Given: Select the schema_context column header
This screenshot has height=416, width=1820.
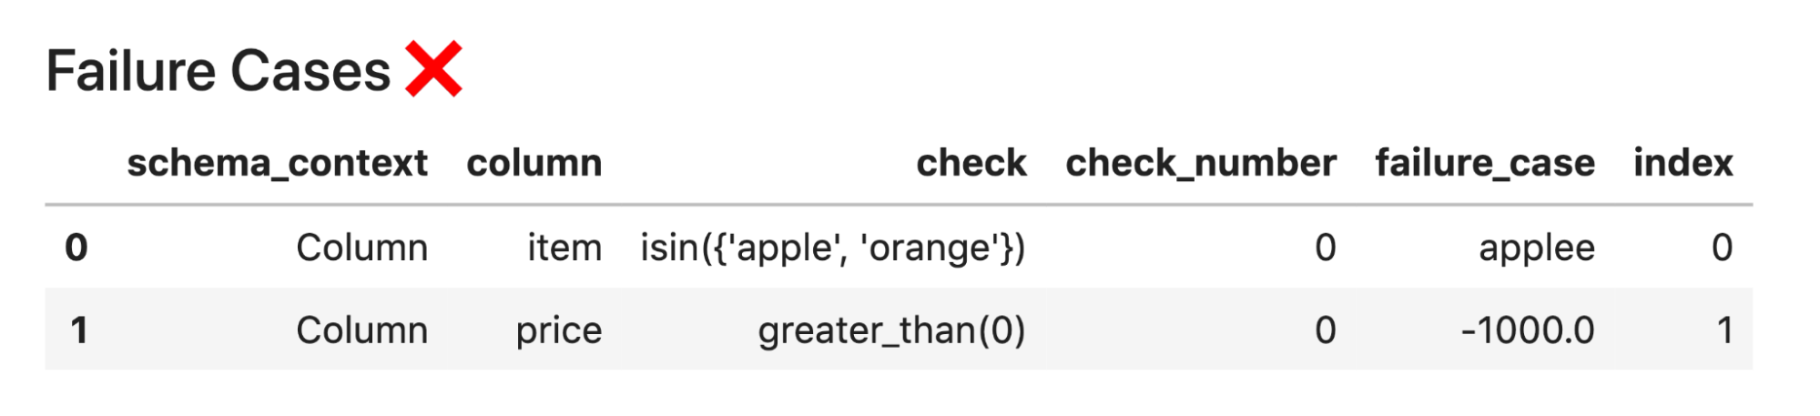Looking at the screenshot, I should (277, 164).
